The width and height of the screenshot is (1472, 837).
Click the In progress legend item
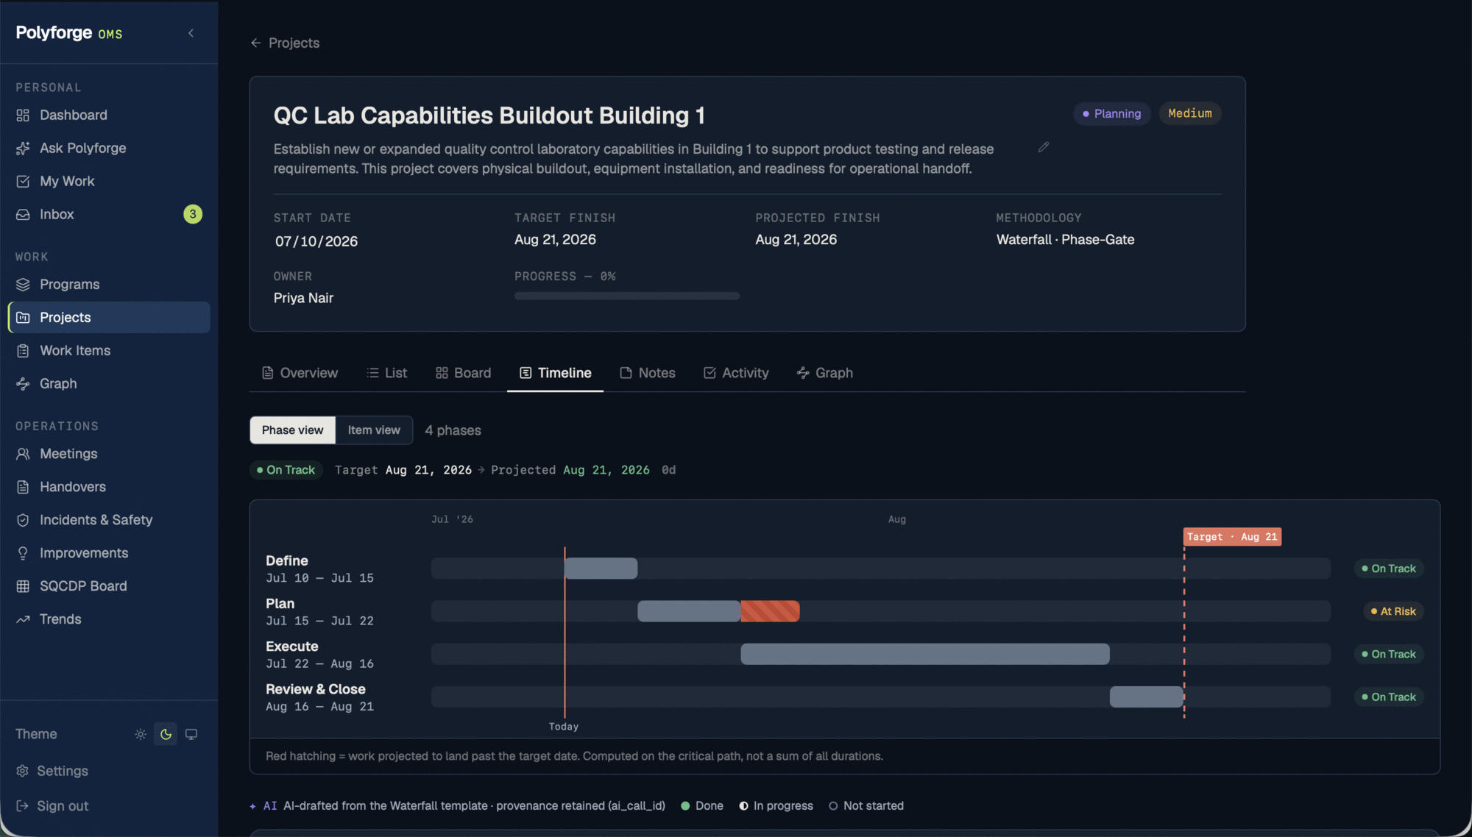776,806
